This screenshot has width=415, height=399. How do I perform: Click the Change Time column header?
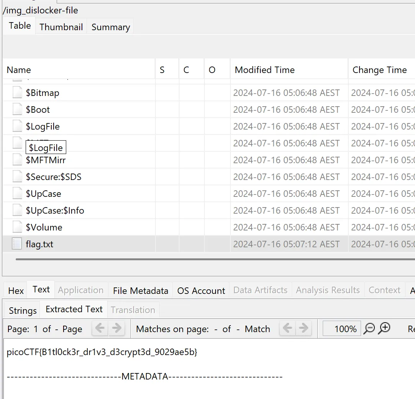pos(379,70)
